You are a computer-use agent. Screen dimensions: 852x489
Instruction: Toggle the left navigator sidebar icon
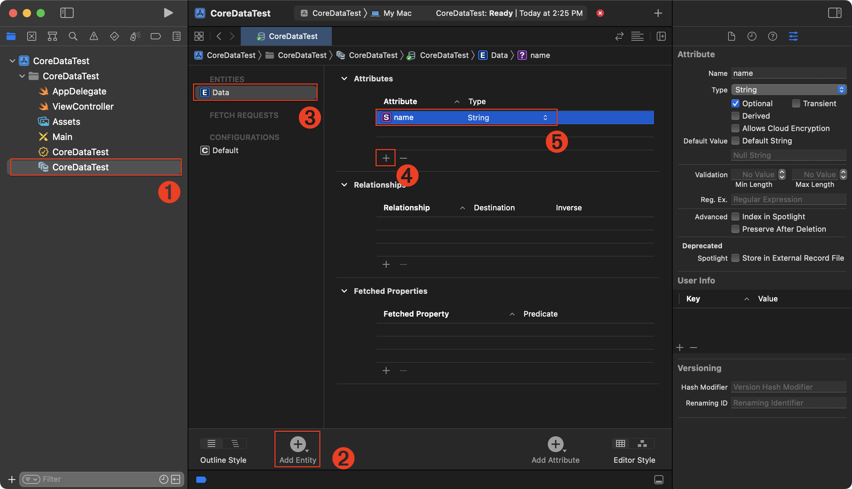point(67,13)
